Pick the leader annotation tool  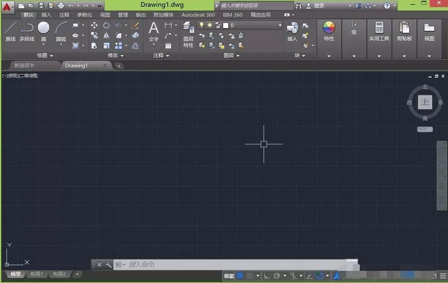pyautogui.click(x=168, y=35)
